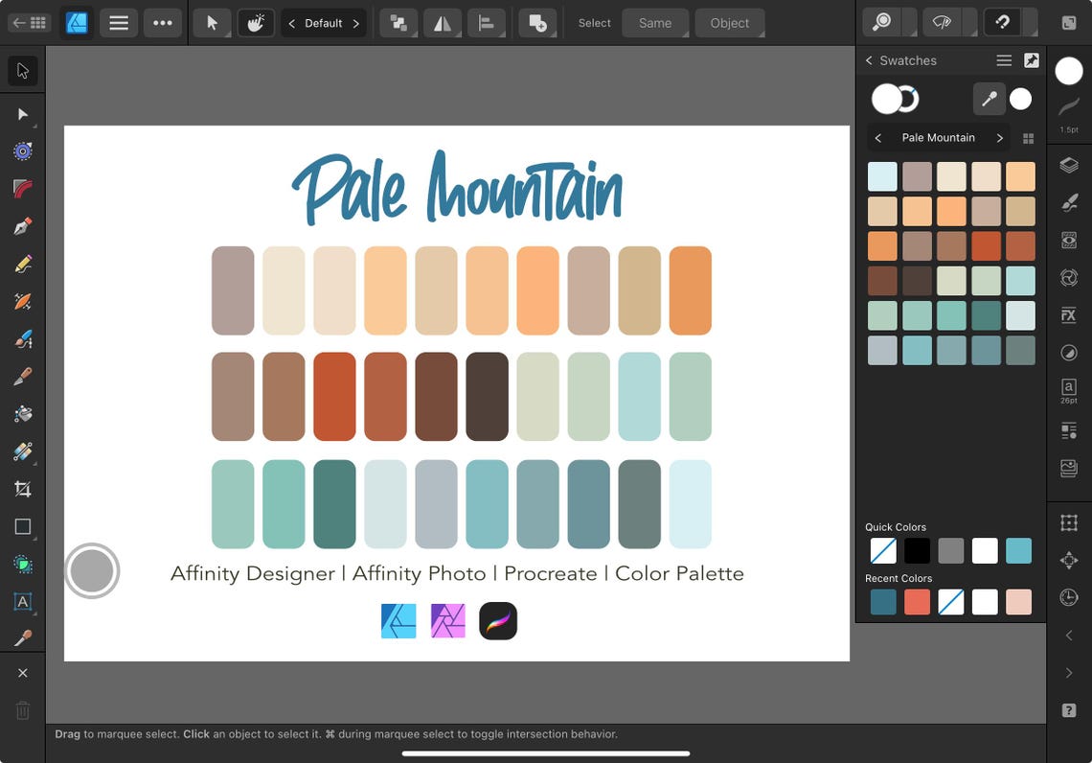
Task: Open the ellipsis overflow menu
Action: coord(163,22)
